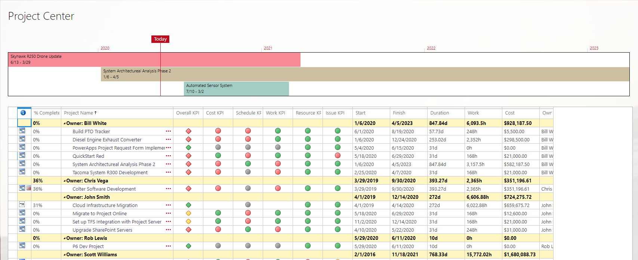
Task: Open ellipsis menu for Diesel Engine Exhaust Converter
Action: (x=168, y=140)
